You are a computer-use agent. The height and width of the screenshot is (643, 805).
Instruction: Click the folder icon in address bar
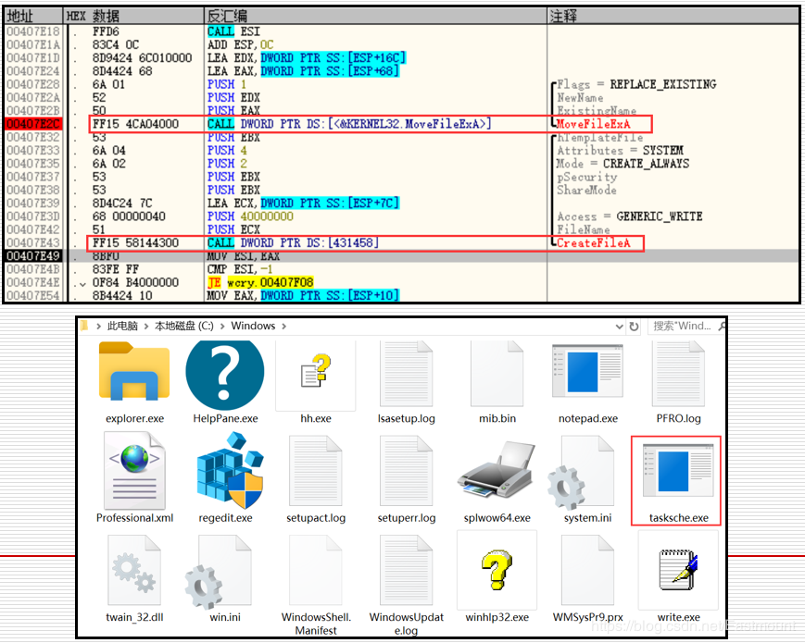pyautogui.click(x=84, y=326)
